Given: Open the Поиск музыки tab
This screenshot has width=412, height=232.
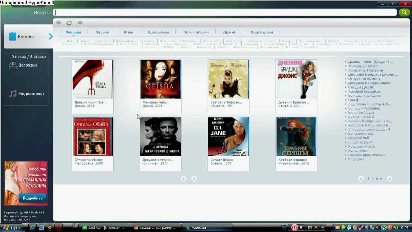Looking at the screenshot, I should point(196,32).
